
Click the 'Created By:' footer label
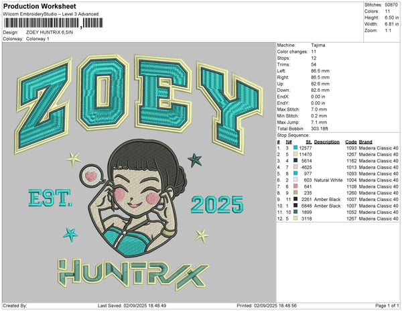[x=15, y=306]
